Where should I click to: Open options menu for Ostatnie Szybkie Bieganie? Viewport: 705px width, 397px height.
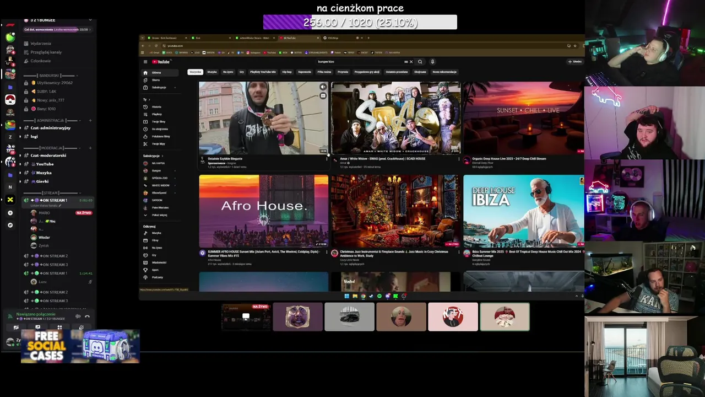click(x=327, y=159)
